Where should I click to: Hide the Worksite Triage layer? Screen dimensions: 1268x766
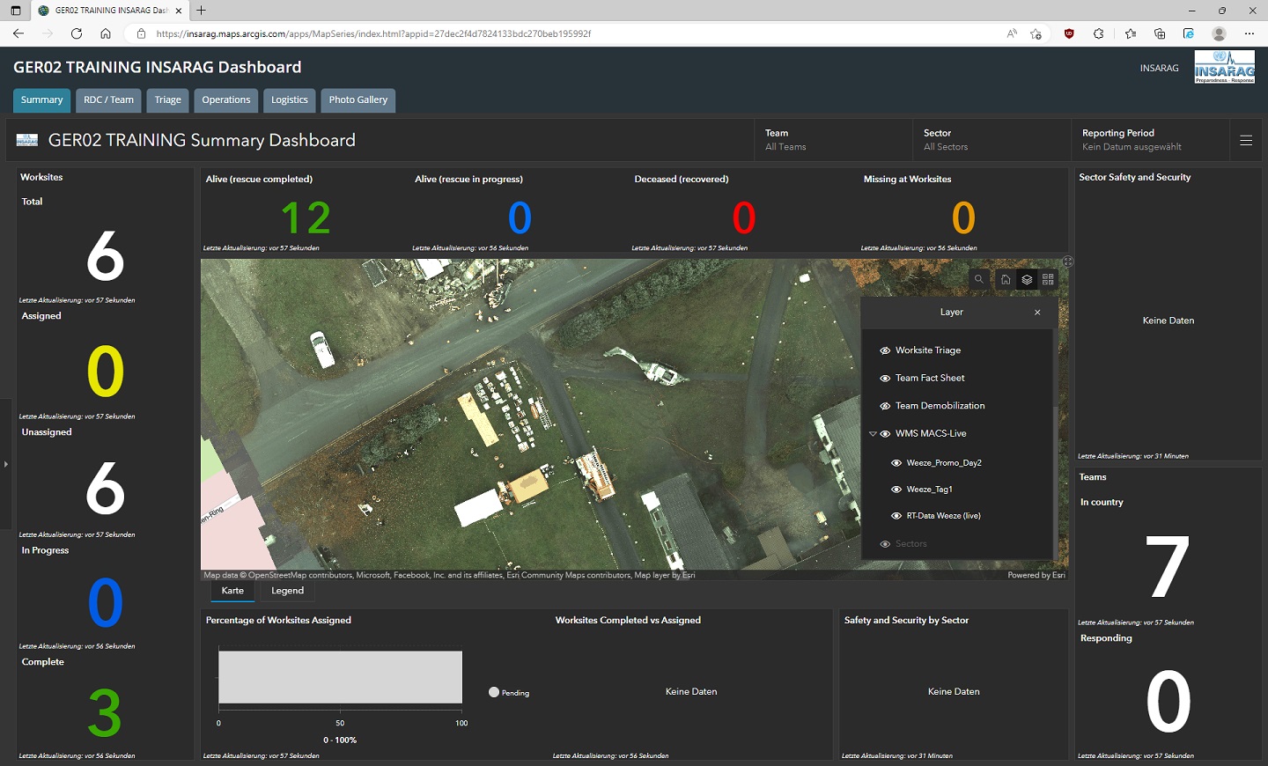pyautogui.click(x=885, y=350)
